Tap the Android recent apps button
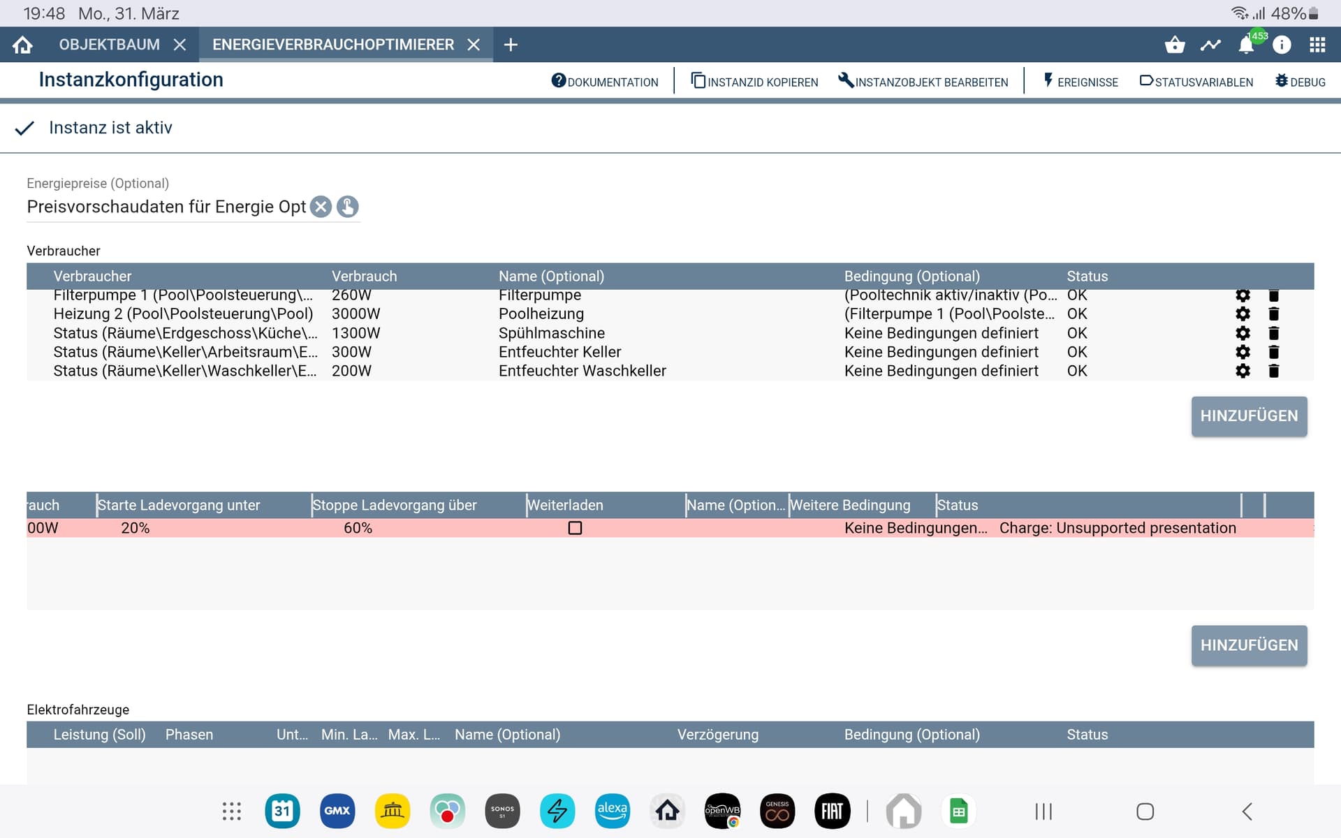 coord(1043,811)
